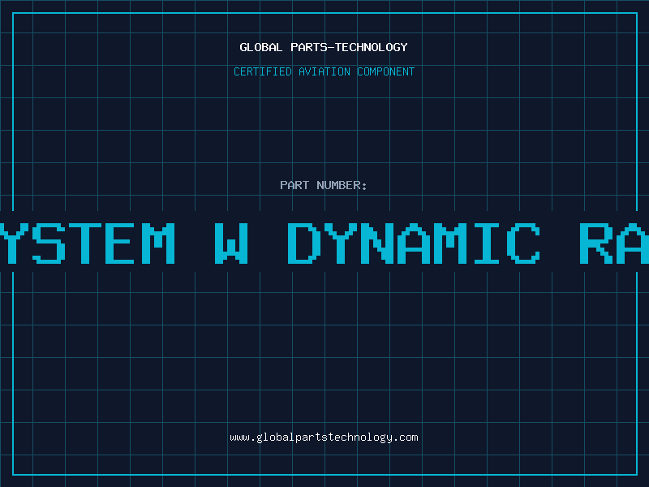Click the website link www.globalpartstechnology.com
The height and width of the screenshot is (487, 649).
pos(324,437)
